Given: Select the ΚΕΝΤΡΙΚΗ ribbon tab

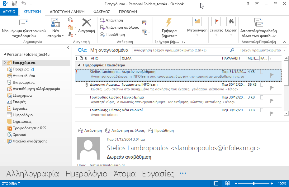Looking at the screenshot, I should (32, 12).
